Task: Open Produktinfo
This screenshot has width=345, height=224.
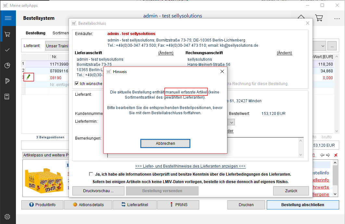Action: 42,205
